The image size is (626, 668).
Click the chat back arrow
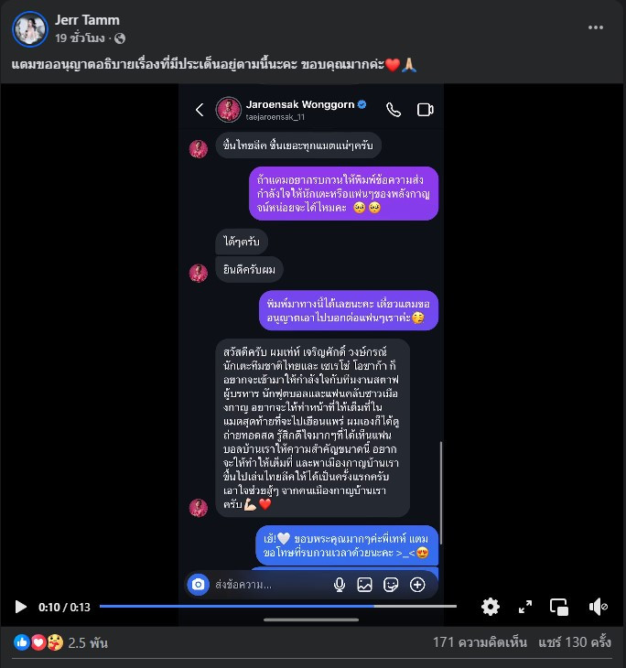pos(200,110)
